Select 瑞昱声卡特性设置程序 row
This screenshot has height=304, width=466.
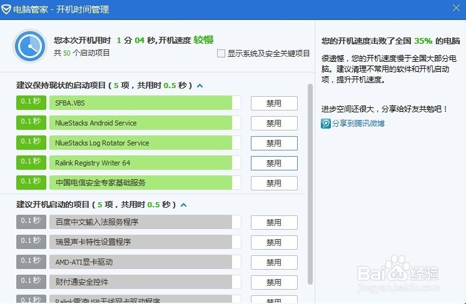(145, 242)
